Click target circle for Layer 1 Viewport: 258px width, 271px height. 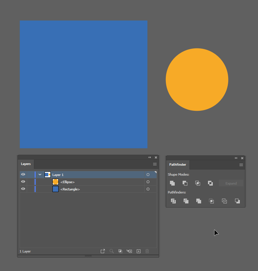pyautogui.click(x=148, y=175)
